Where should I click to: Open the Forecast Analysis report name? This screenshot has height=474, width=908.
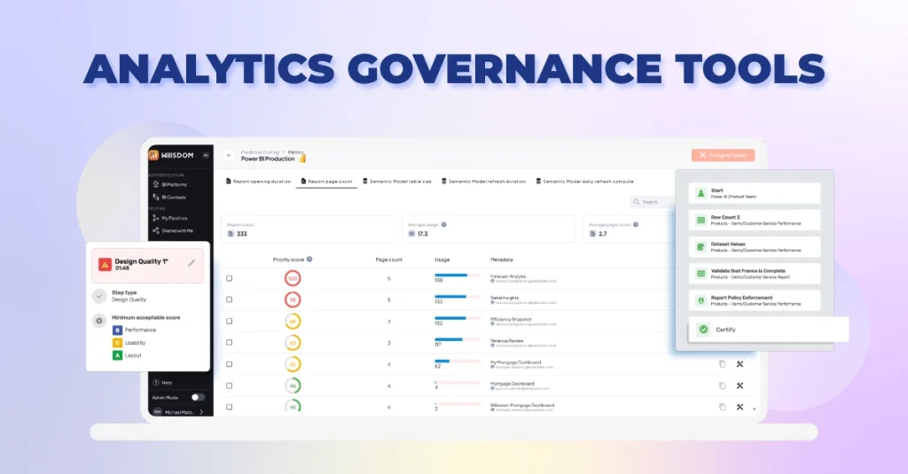tap(508, 276)
